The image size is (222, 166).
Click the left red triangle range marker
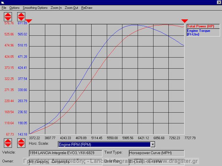point(29,21)
